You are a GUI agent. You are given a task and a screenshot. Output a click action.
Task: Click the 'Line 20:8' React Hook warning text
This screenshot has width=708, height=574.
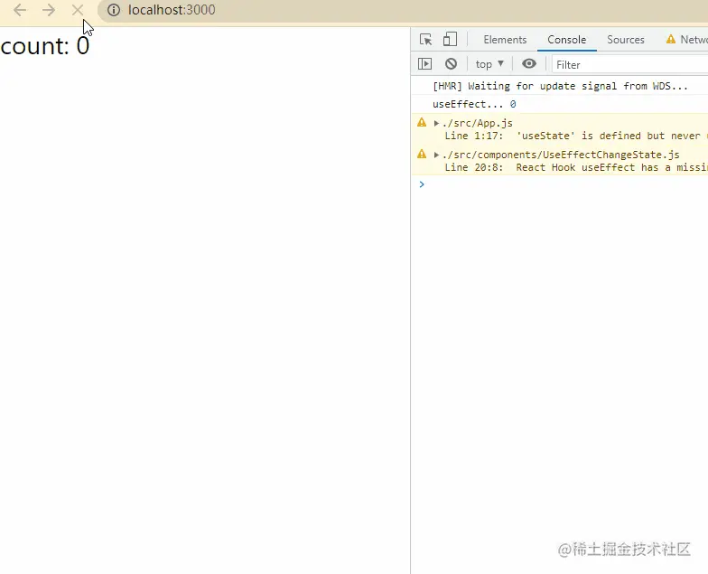576,168
